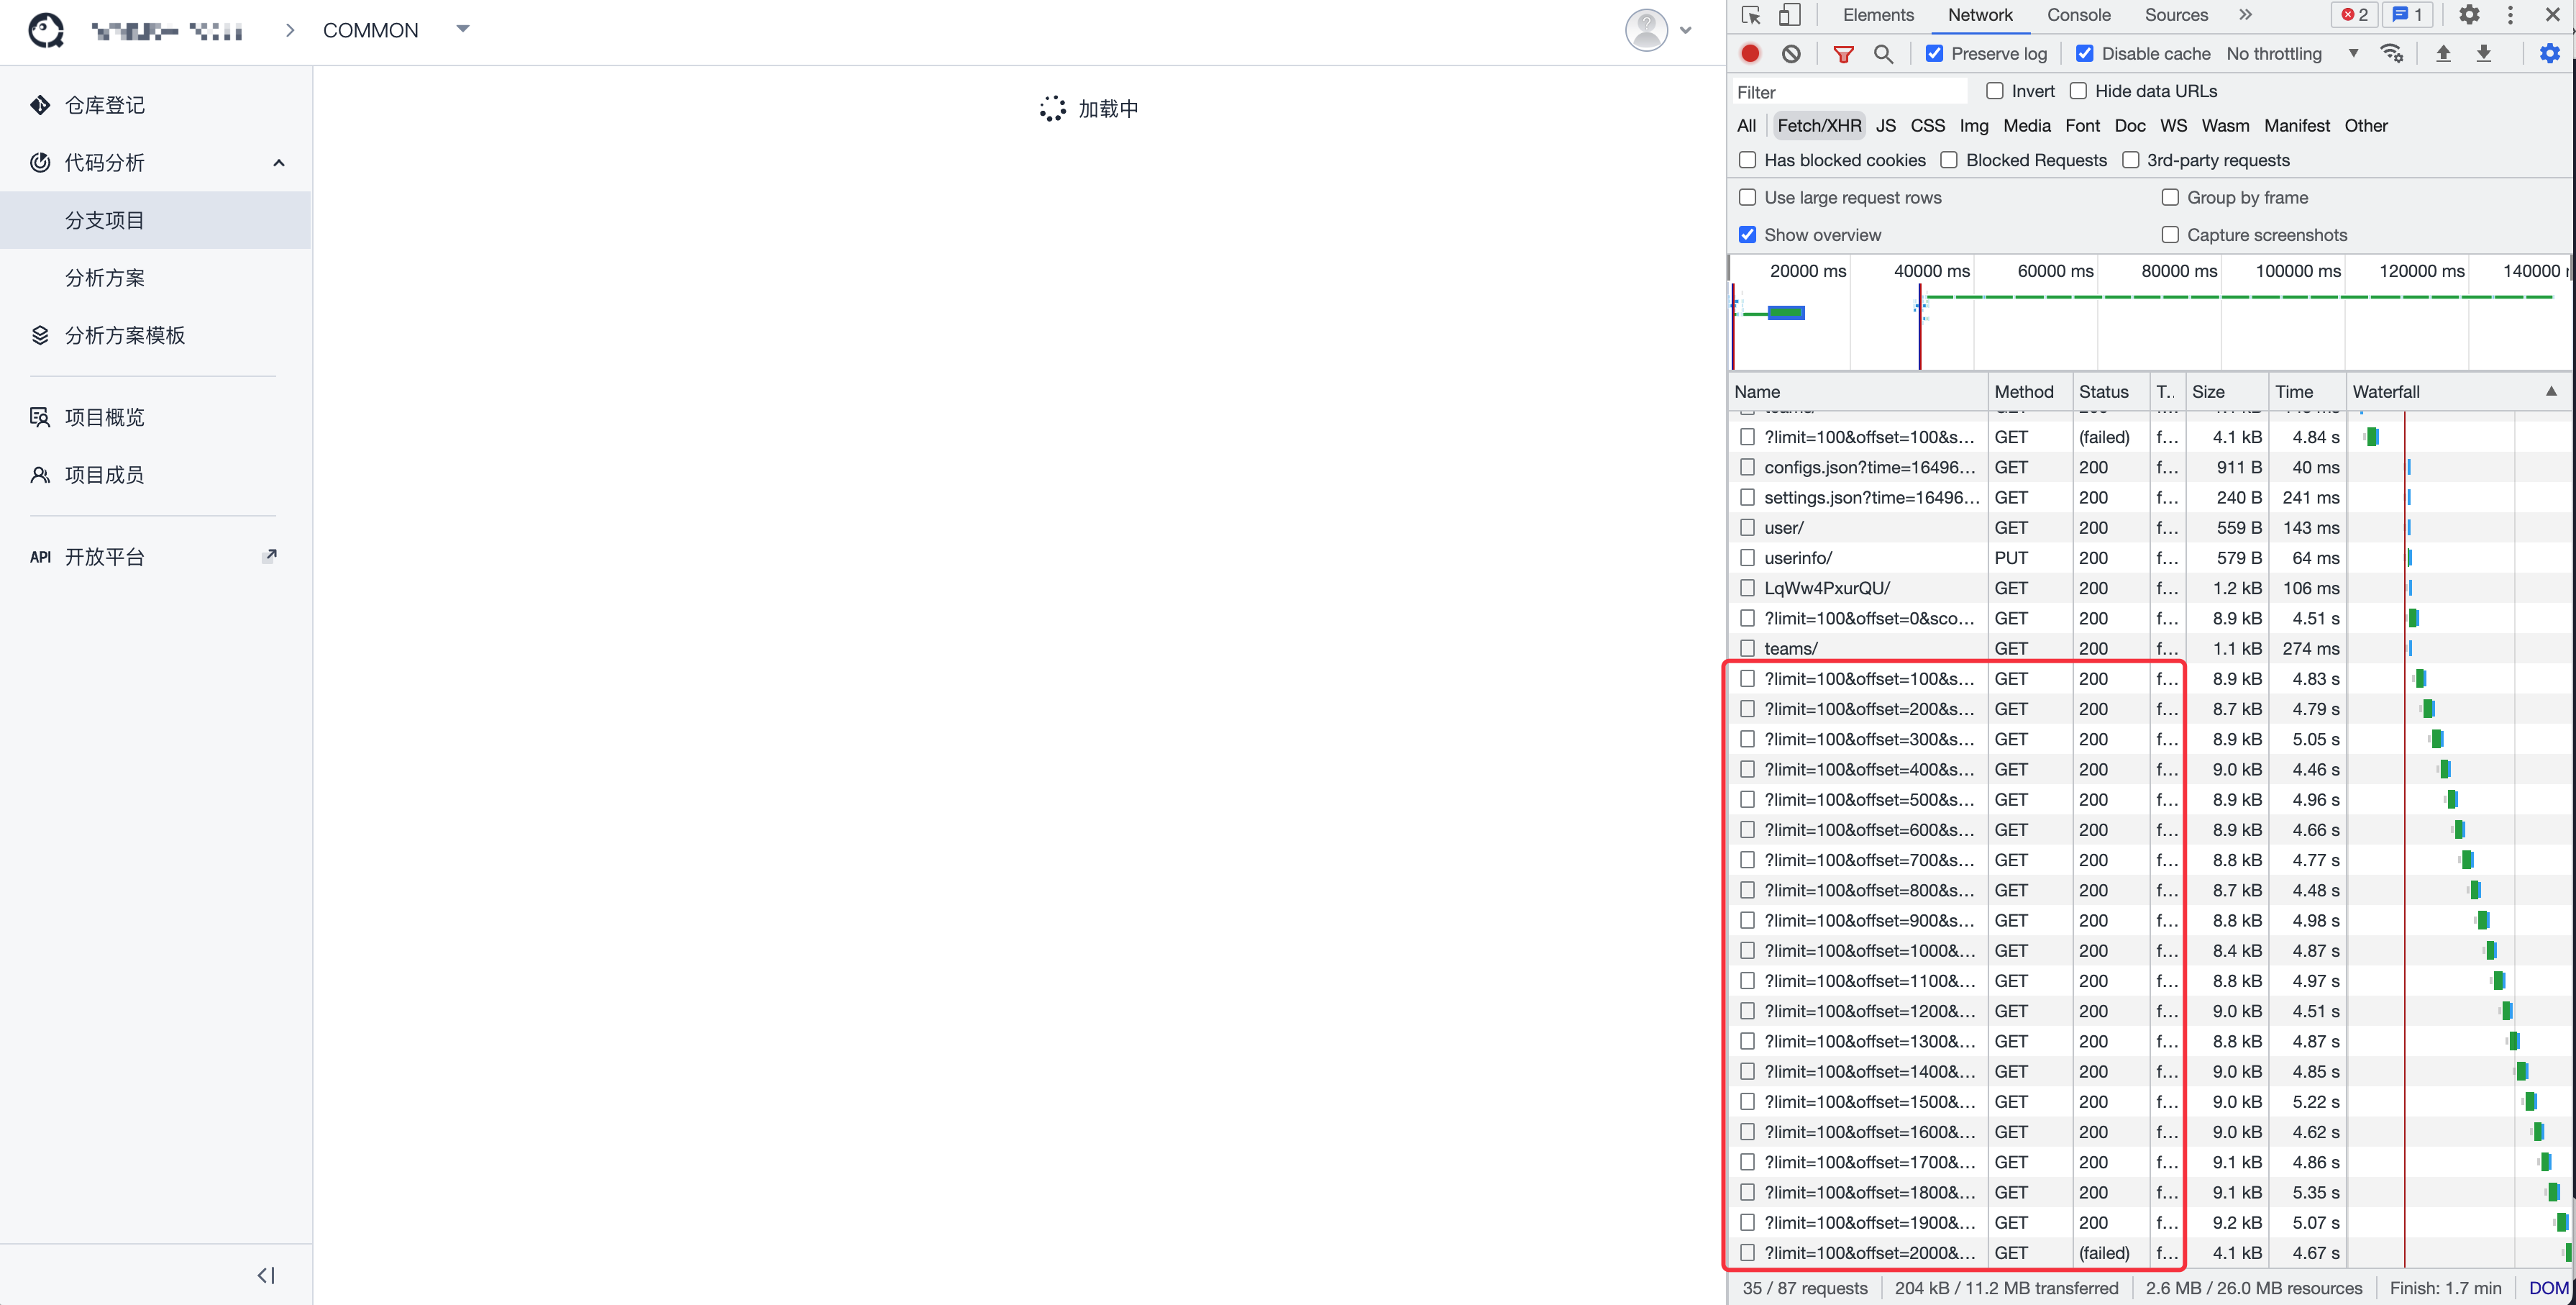Viewport: 2576px width, 1305px height.
Task: Activate the inspect element picker
Action: (1750, 15)
